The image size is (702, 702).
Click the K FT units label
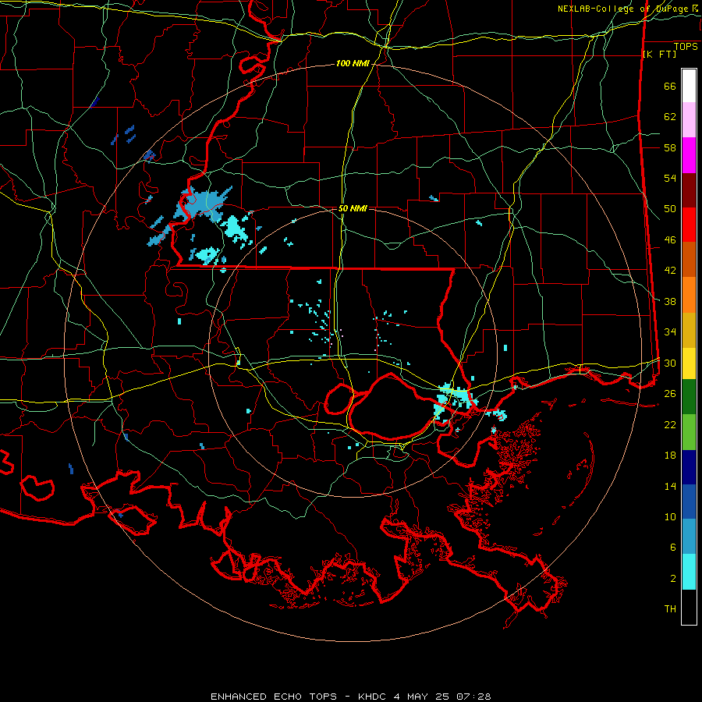pos(659,55)
